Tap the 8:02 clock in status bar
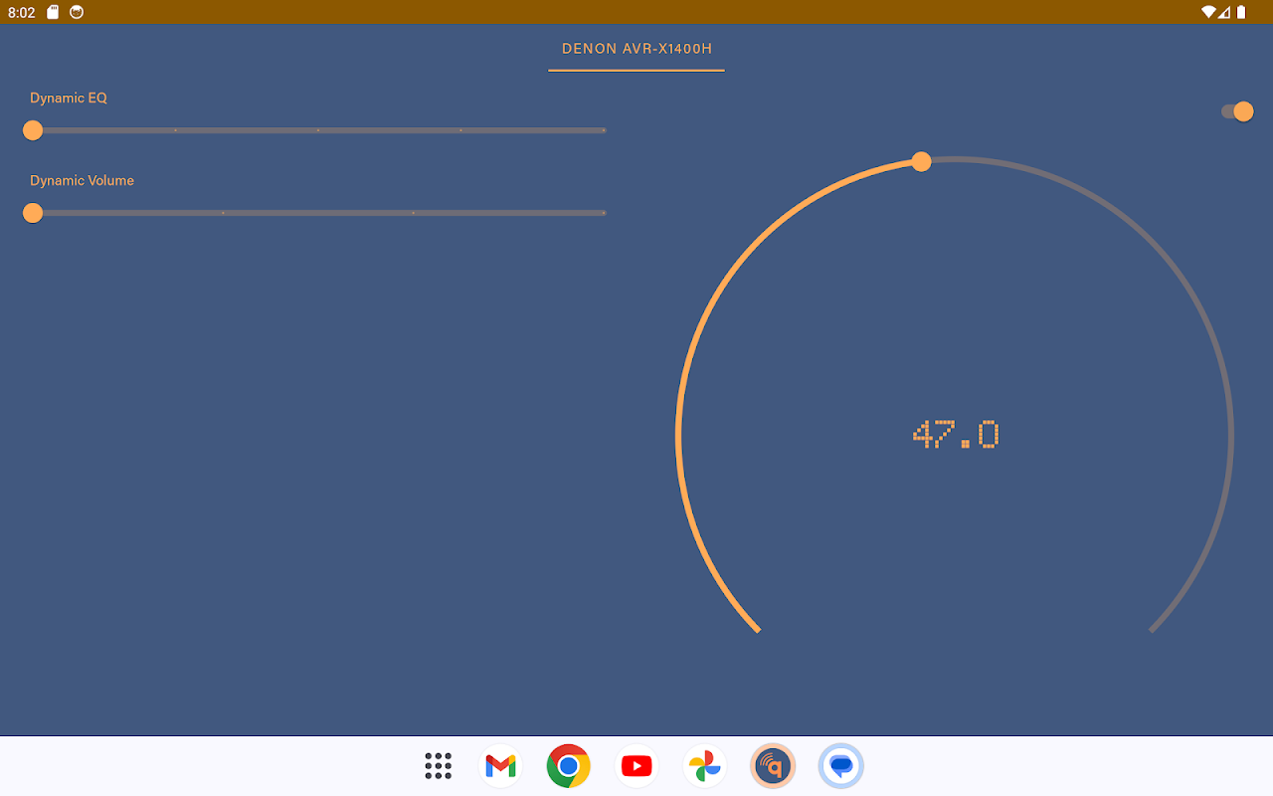1273x796 pixels. 22,12
